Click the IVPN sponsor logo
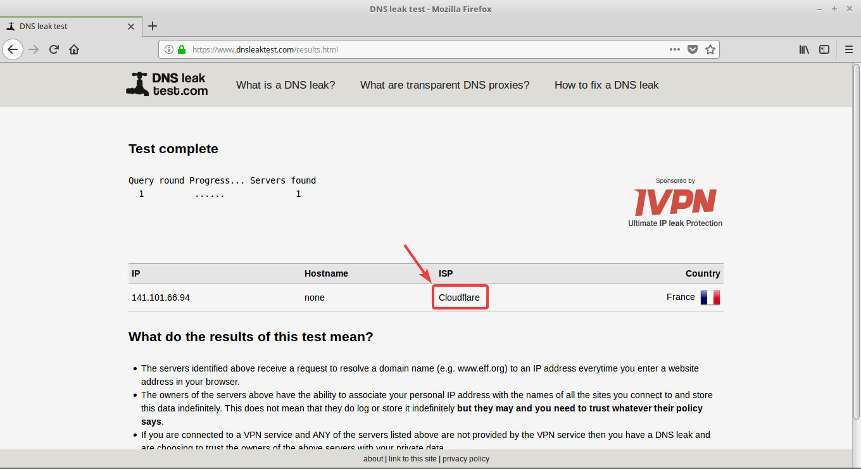Viewport: 861px width, 469px height. (676, 203)
